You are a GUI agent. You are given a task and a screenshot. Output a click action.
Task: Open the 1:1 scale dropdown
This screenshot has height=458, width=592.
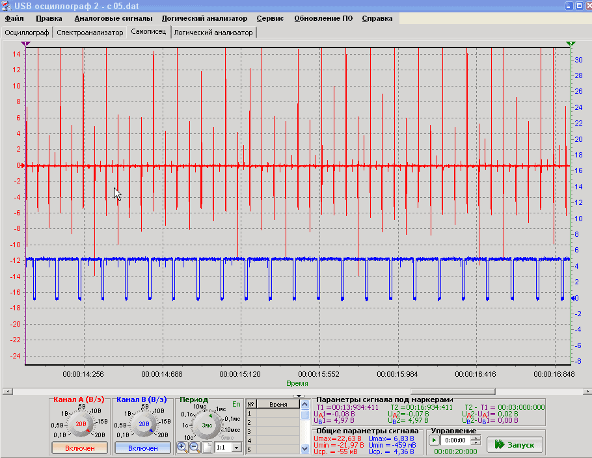tap(237, 448)
